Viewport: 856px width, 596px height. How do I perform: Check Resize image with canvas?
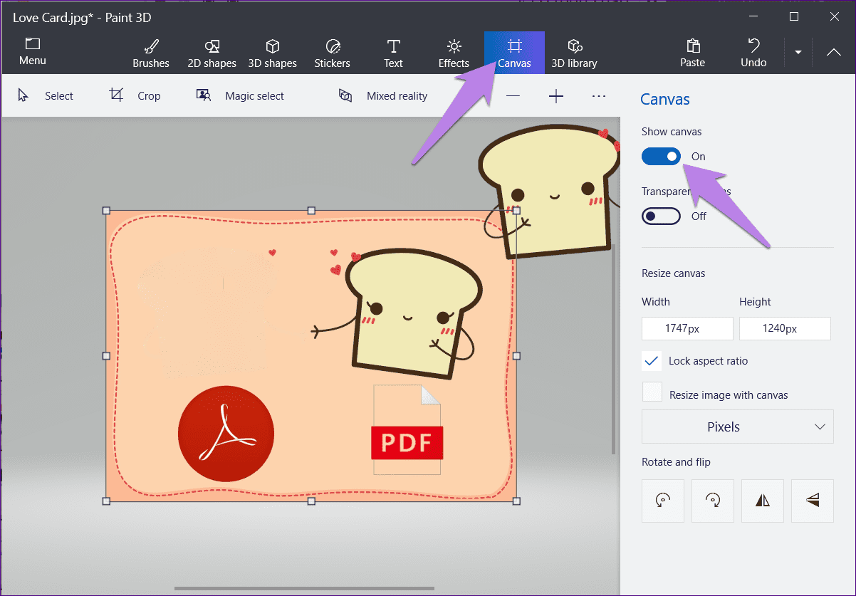coord(652,392)
